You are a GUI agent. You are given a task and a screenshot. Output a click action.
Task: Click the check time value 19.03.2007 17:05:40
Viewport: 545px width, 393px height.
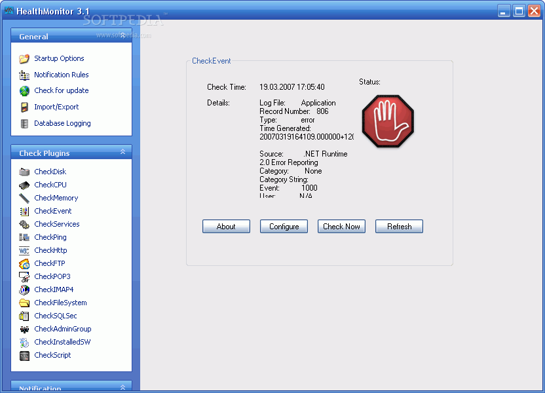(292, 87)
